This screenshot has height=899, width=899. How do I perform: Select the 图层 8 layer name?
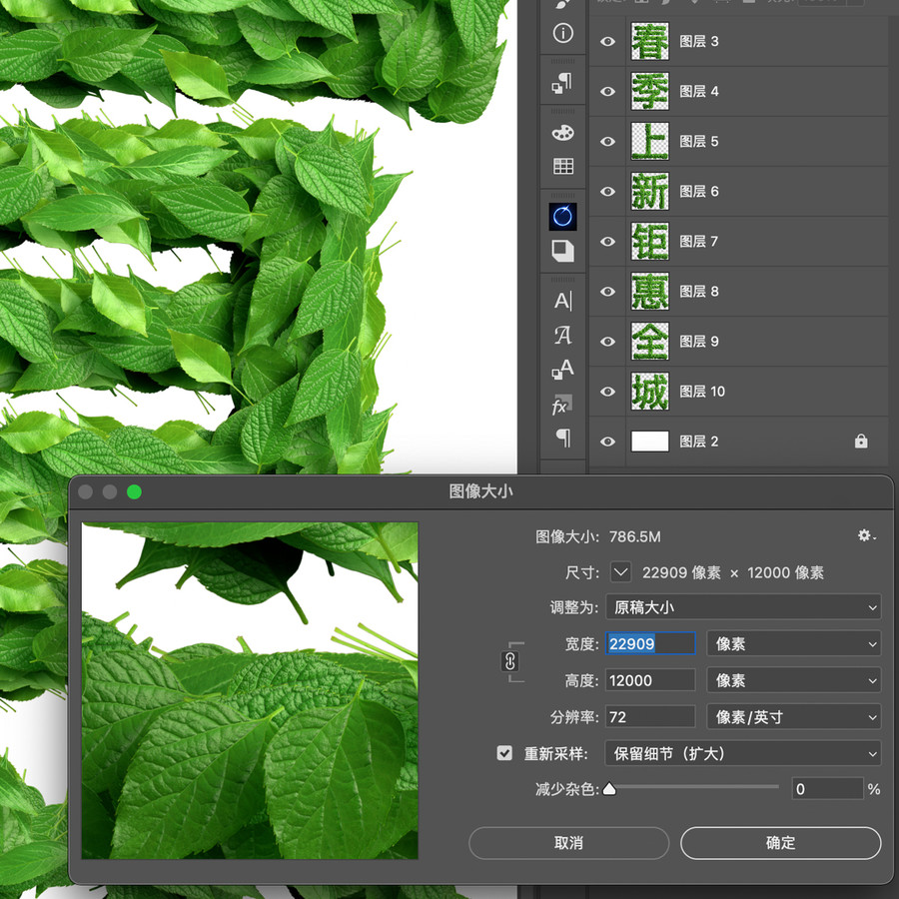coord(698,292)
